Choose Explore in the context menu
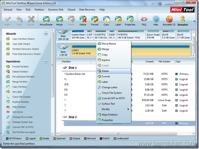Image resolution: width=199 pixels, height=149 pixels. pos(114,60)
